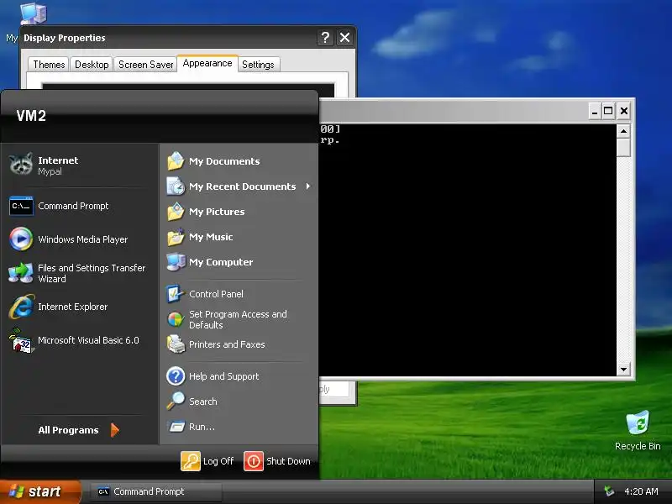Click the Start button
Screen dimensions: 672x504
point(40,491)
